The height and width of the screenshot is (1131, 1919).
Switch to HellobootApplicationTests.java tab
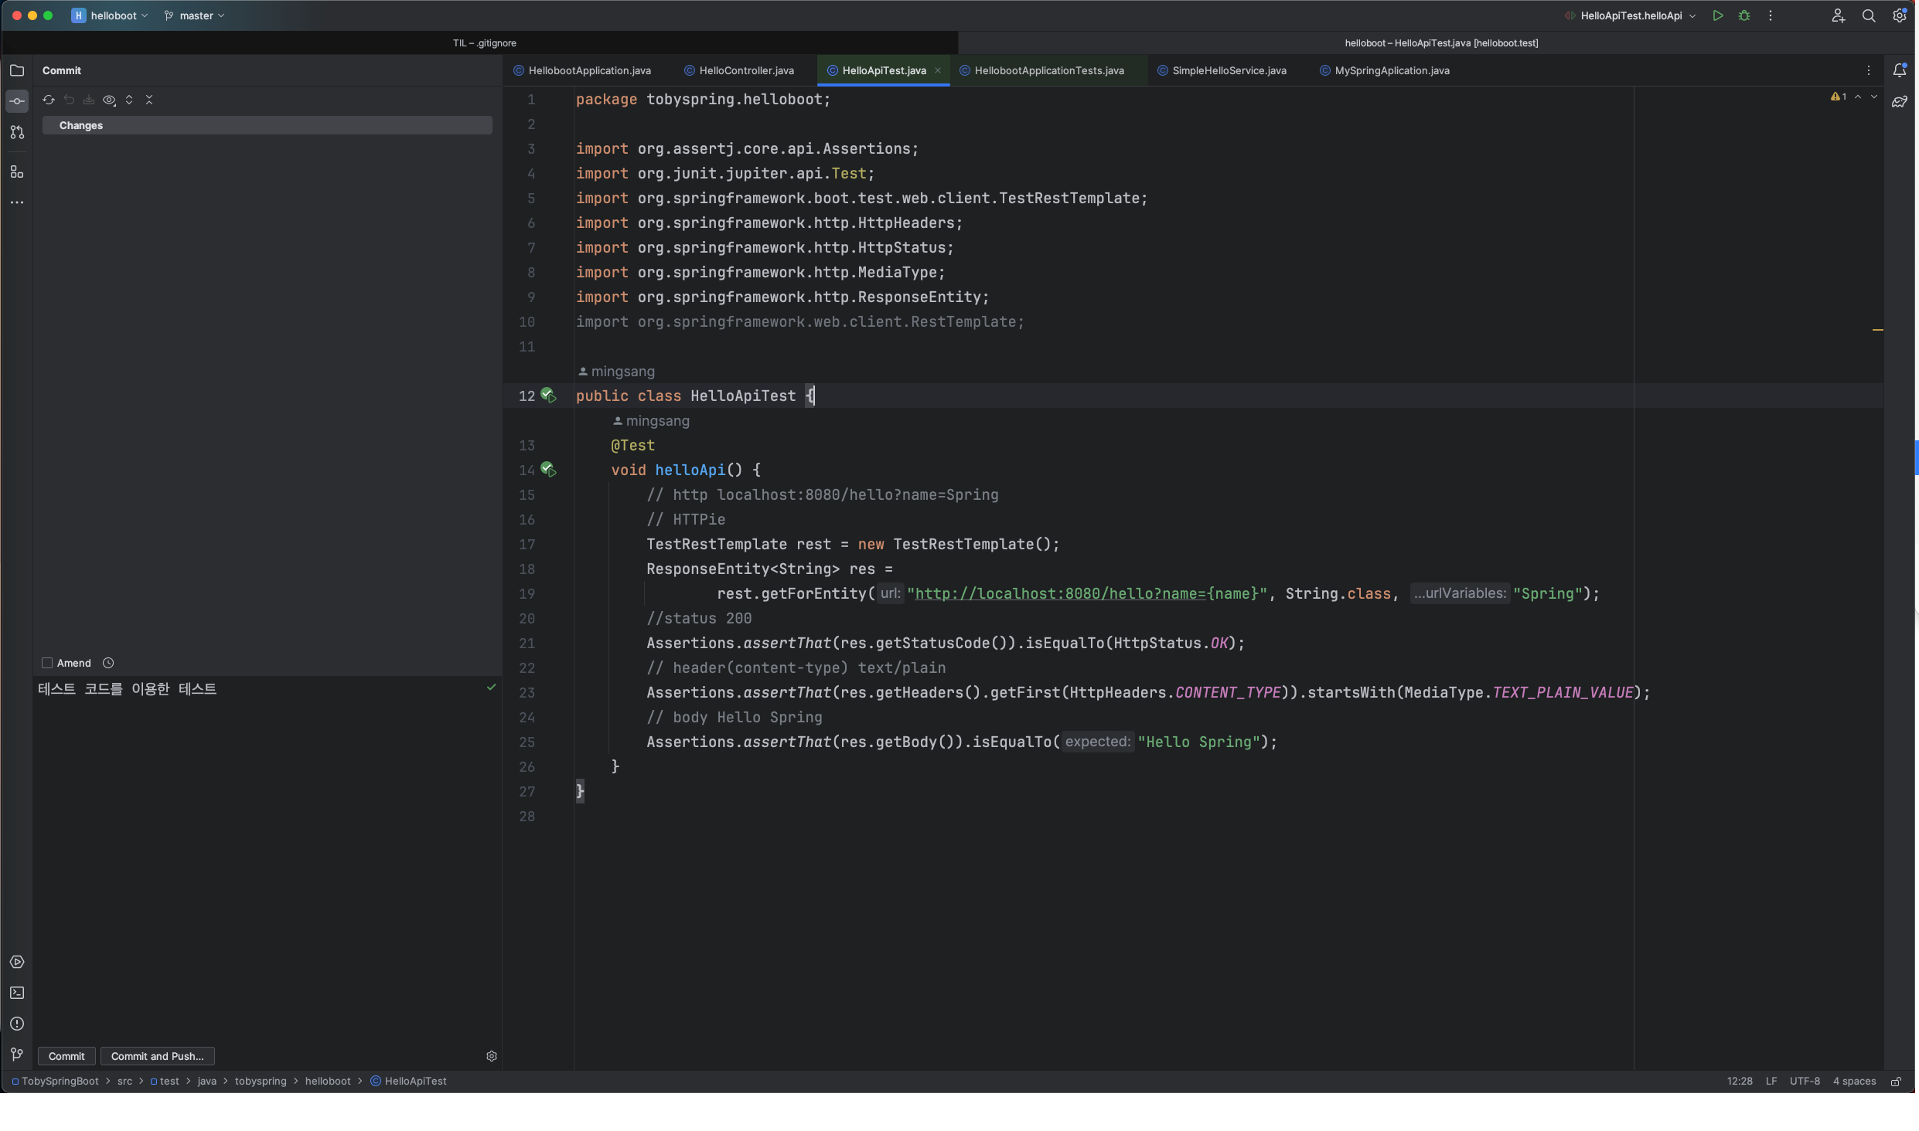click(1042, 70)
